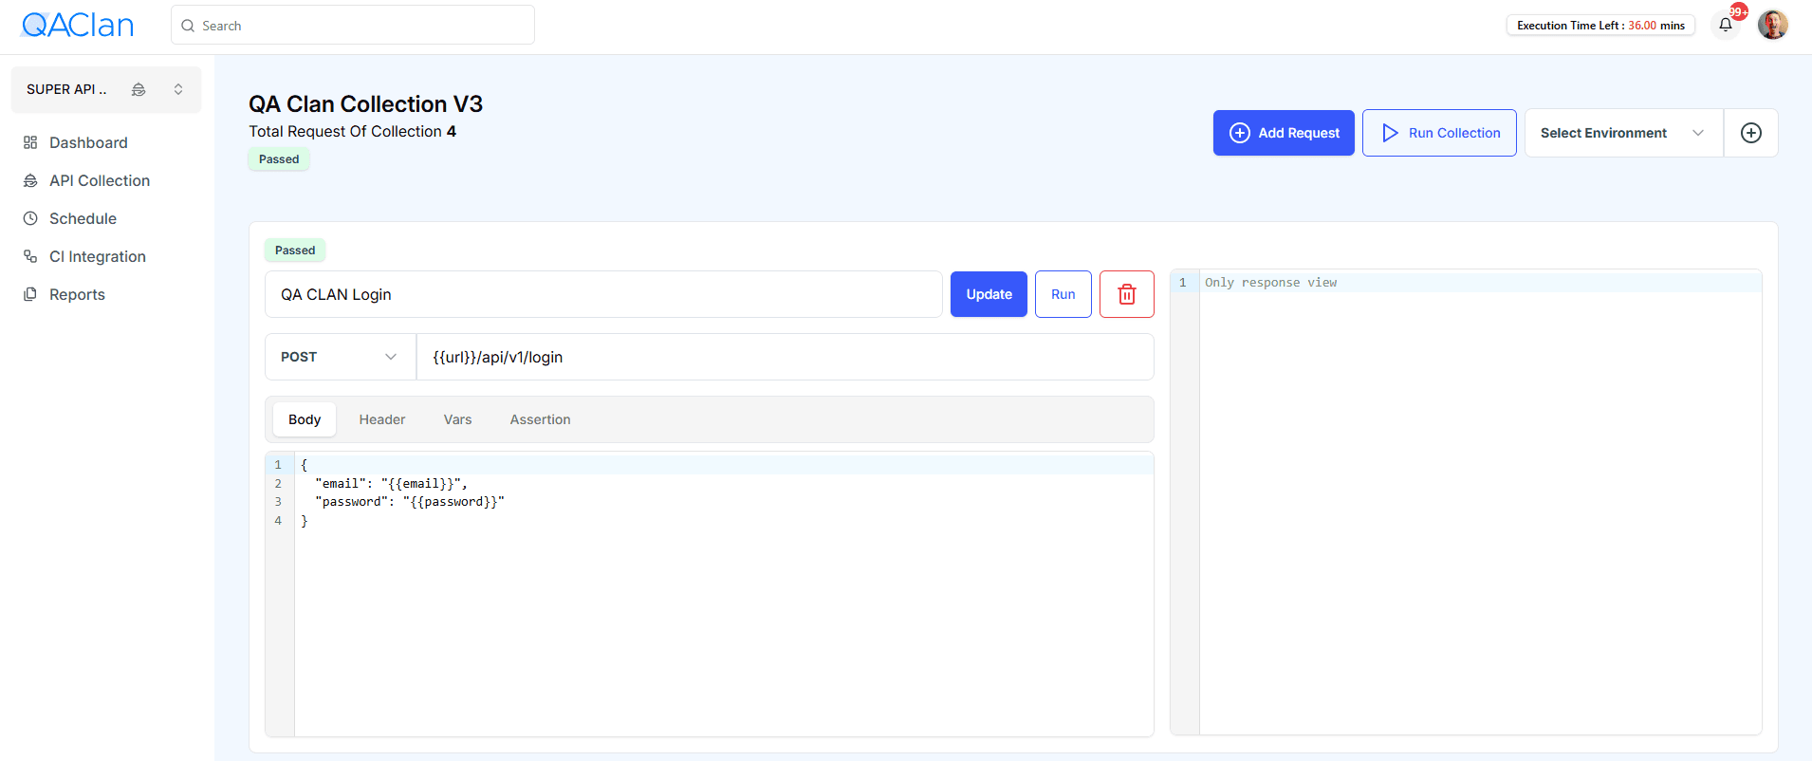Image resolution: width=1812 pixels, height=761 pixels.
Task: Click the request URL field
Action: click(785, 357)
